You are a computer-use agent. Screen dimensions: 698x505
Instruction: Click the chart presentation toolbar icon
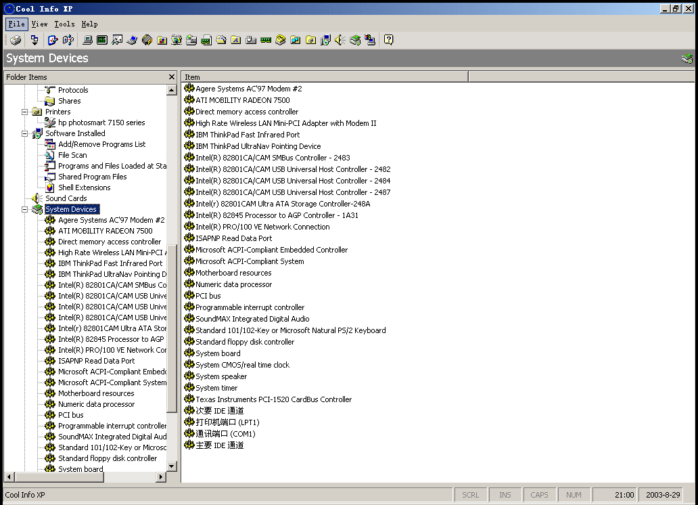coord(117,40)
